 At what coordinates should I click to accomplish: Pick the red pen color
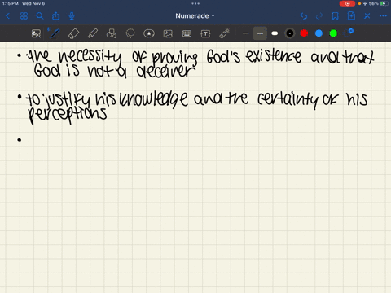click(x=305, y=33)
